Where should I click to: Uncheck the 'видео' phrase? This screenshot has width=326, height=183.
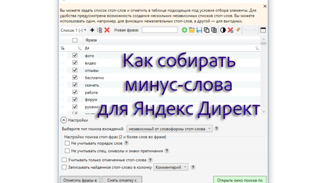click(75, 63)
